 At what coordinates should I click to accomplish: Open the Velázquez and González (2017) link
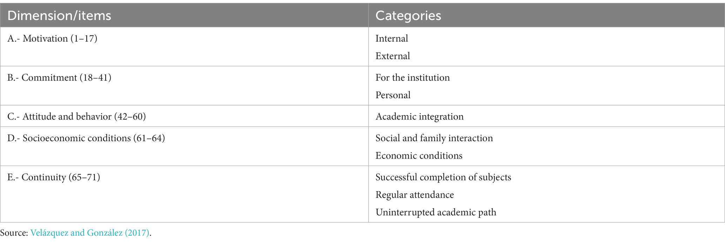90,233
